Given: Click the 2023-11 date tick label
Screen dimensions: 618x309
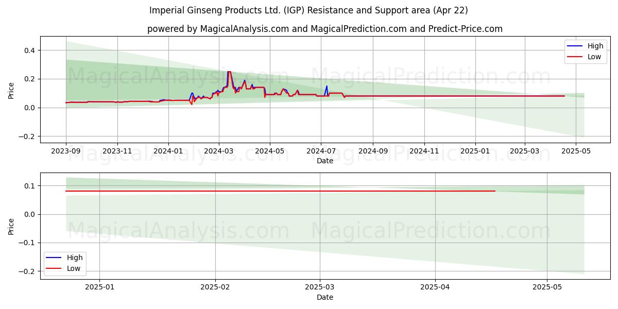Looking at the screenshot, I should point(117,151).
